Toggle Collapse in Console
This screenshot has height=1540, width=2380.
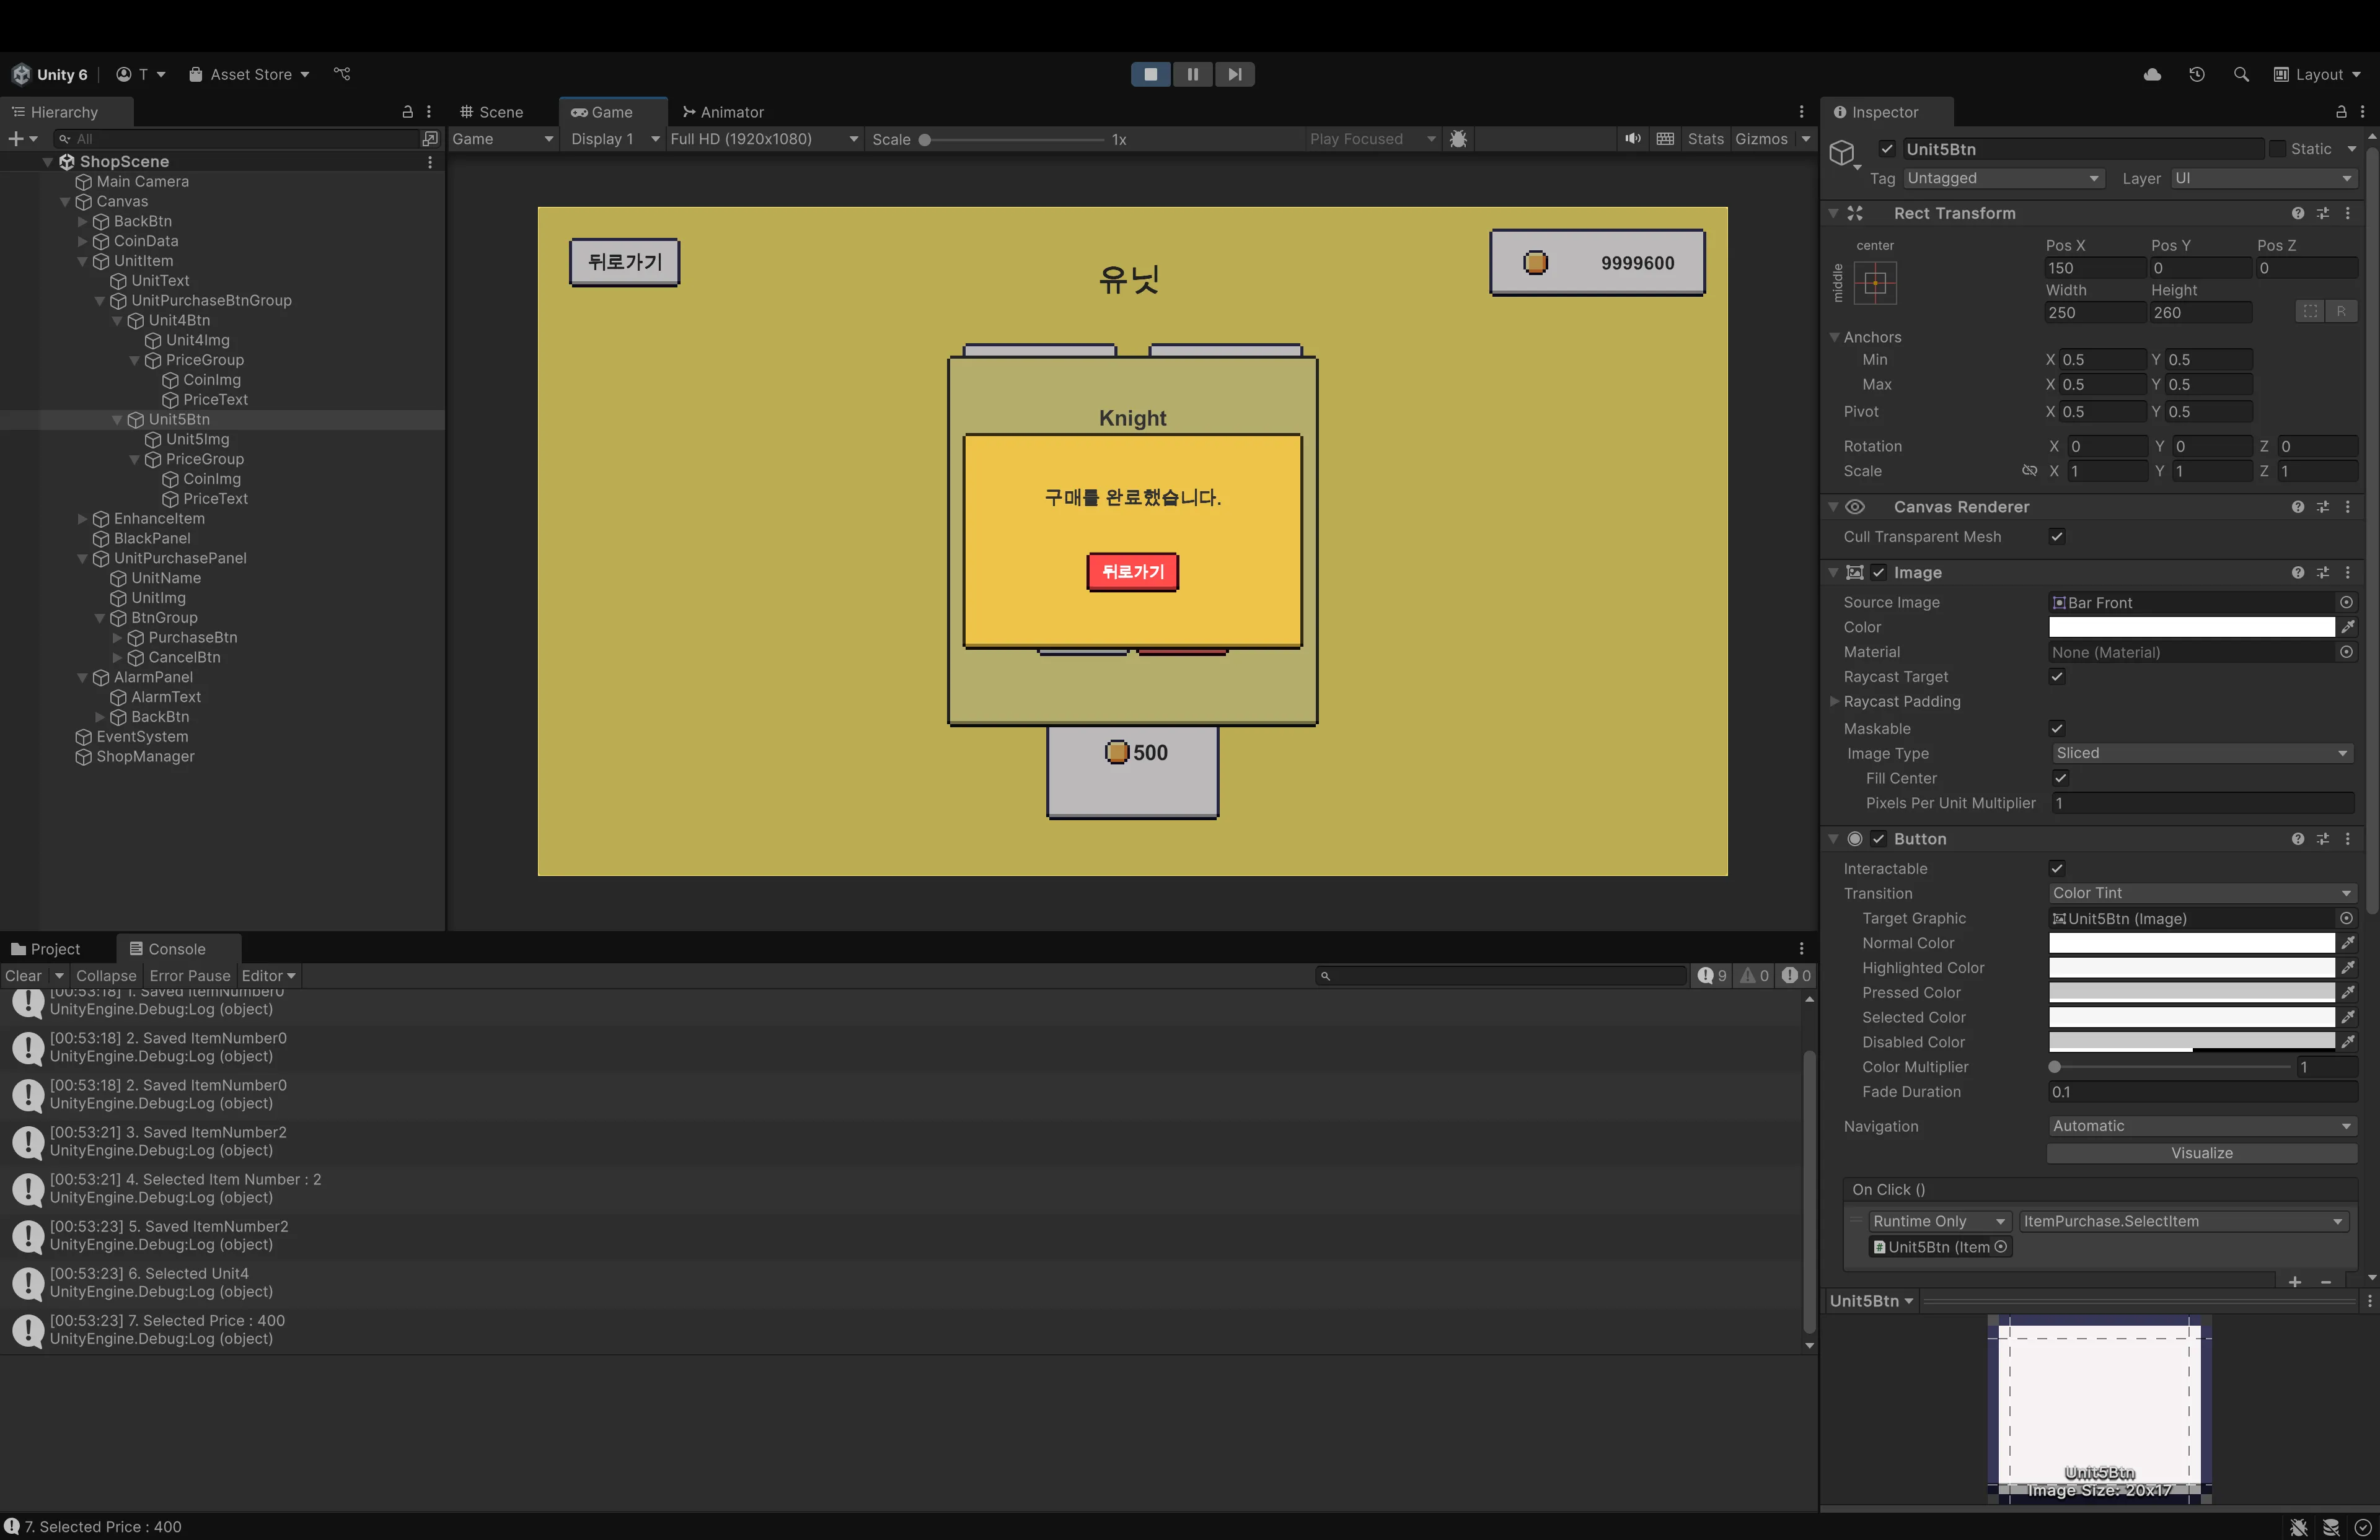[x=106, y=976]
